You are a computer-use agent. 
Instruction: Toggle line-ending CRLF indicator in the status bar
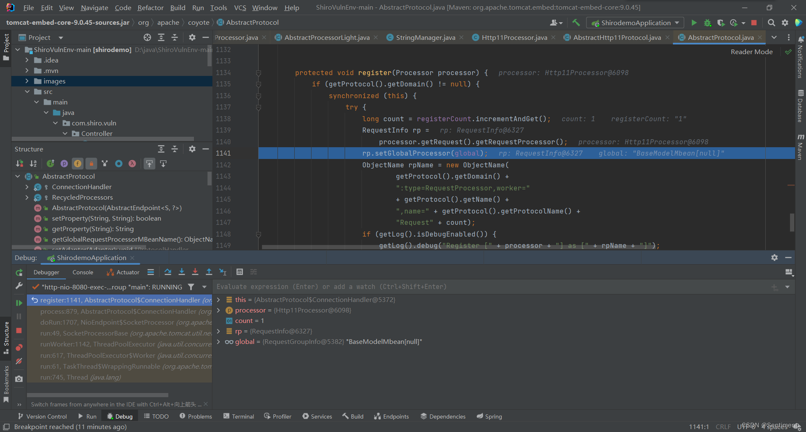coord(723,427)
